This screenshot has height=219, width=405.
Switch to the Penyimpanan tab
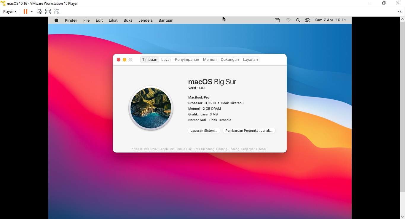187,60
